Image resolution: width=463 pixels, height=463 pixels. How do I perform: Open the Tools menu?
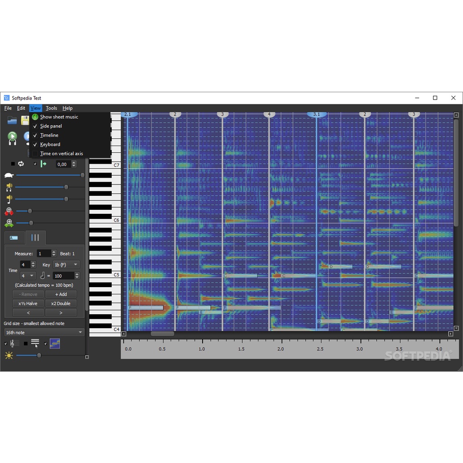[x=51, y=108]
